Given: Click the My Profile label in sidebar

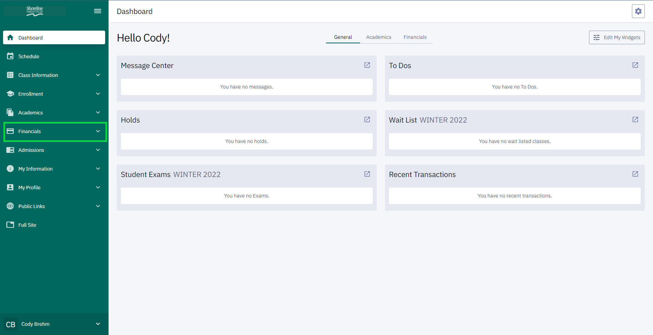Looking at the screenshot, I should click(29, 188).
